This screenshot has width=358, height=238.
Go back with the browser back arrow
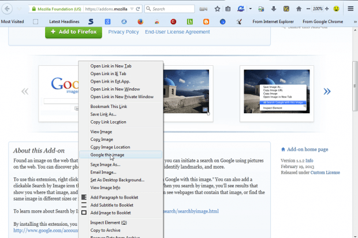[x=7, y=9]
